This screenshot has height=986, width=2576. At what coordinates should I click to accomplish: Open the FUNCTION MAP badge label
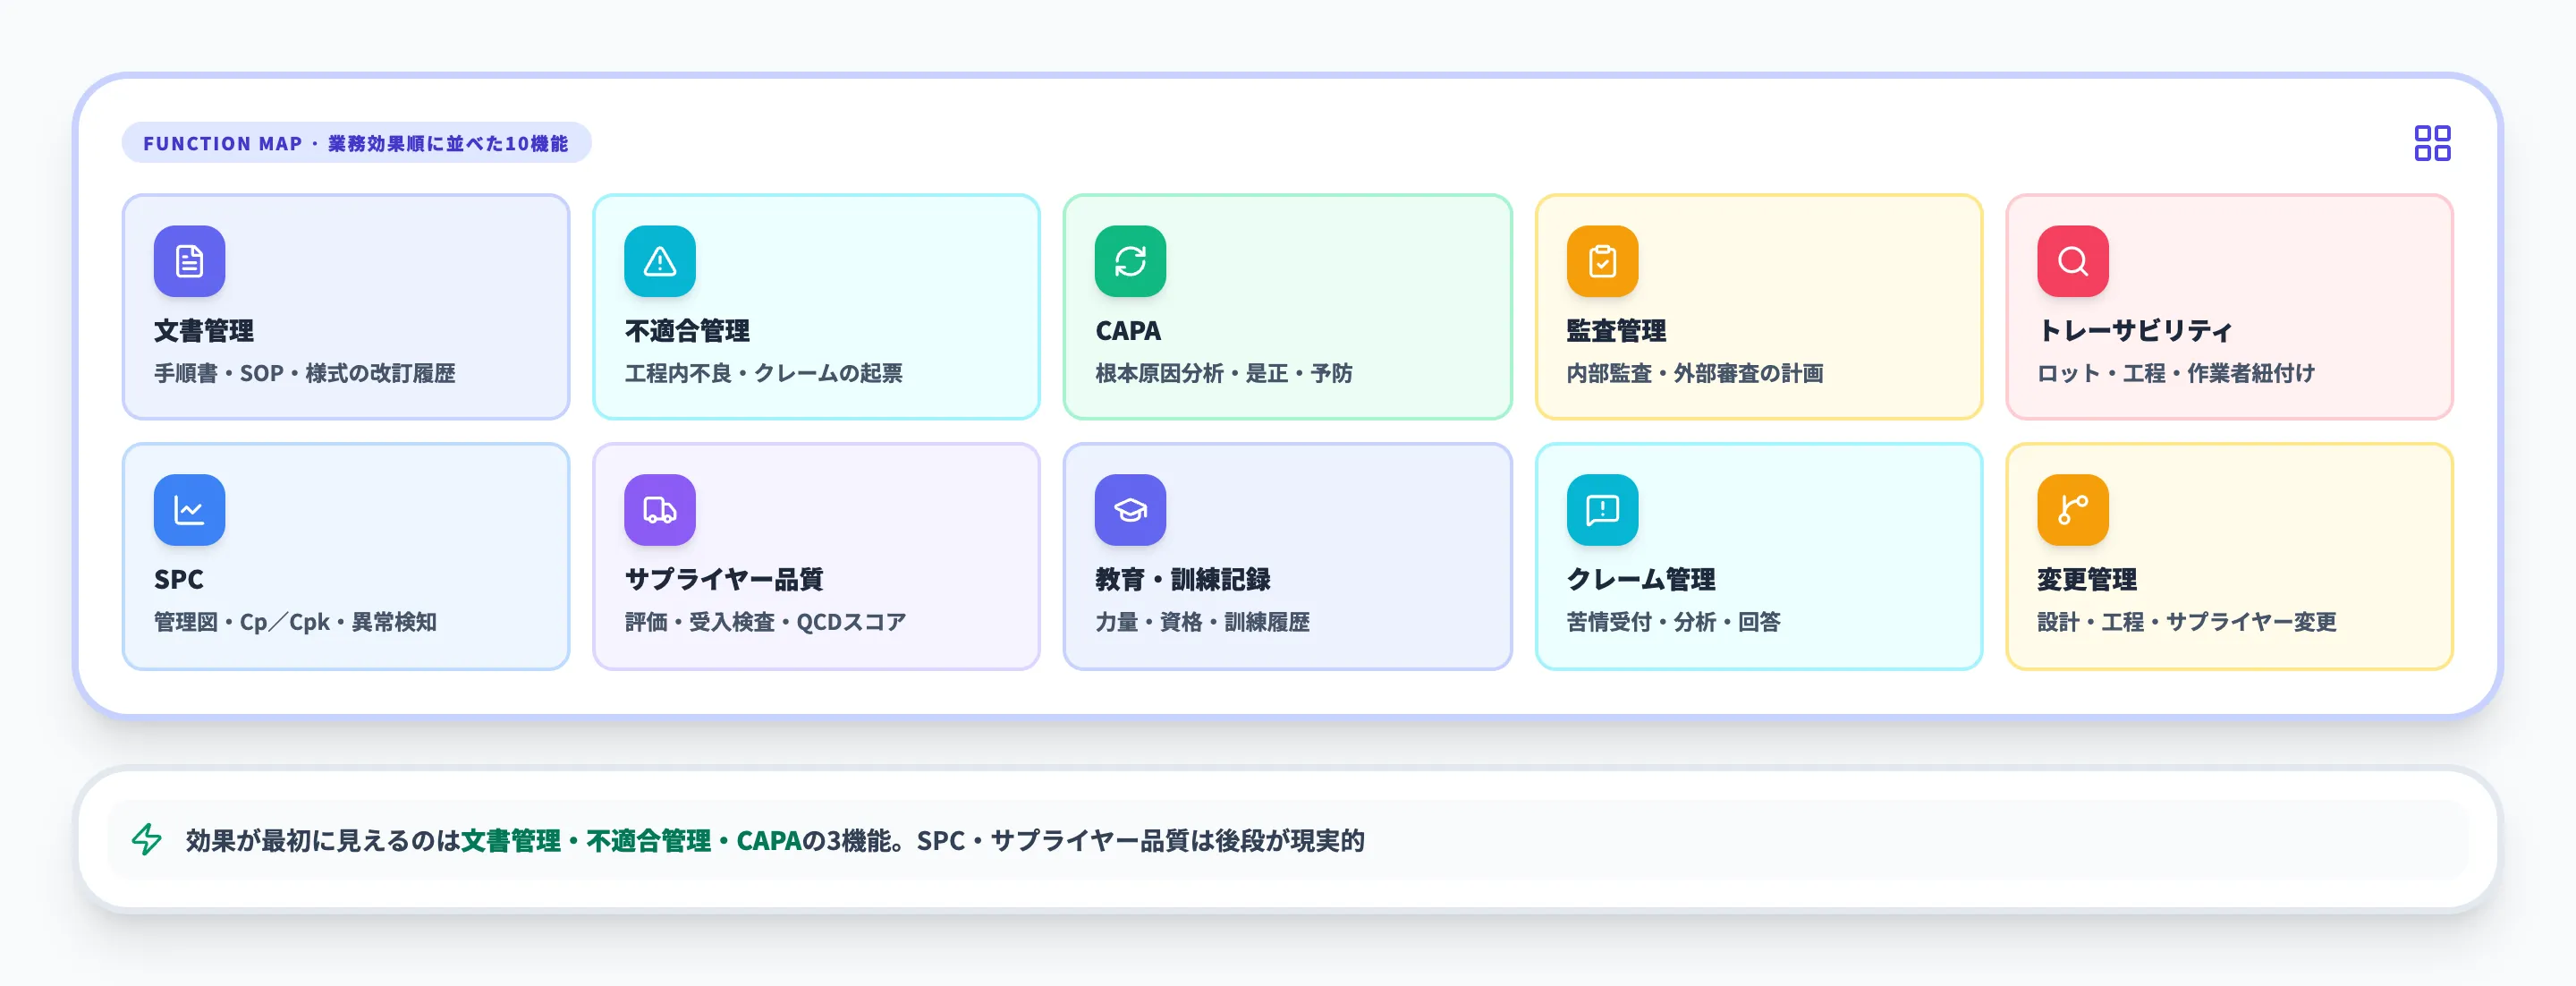[355, 142]
